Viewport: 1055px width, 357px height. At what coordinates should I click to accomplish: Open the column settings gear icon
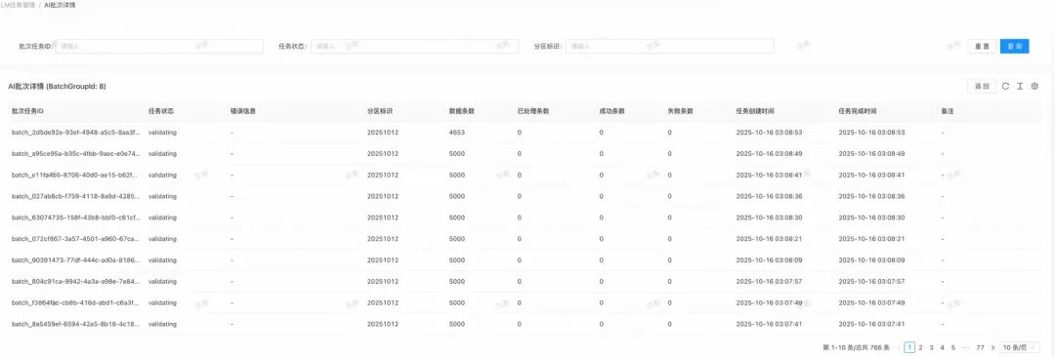1034,86
